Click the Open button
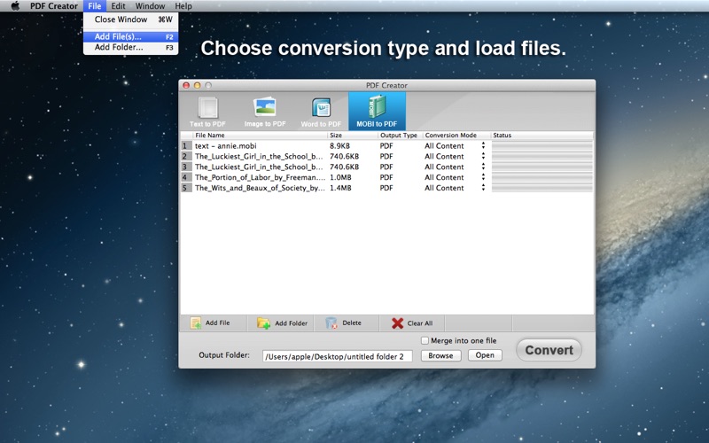This screenshot has width=709, height=443. click(x=485, y=355)
